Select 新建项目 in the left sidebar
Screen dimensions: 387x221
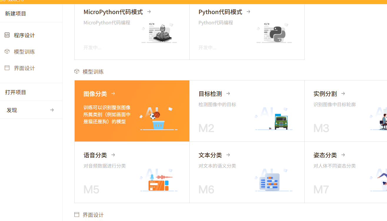tap(16, 14)
